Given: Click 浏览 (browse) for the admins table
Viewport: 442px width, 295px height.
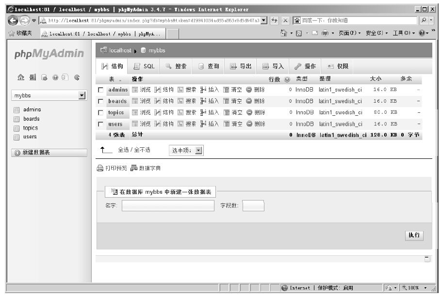Looking at the screenshot, I should (x=142, y=90).
